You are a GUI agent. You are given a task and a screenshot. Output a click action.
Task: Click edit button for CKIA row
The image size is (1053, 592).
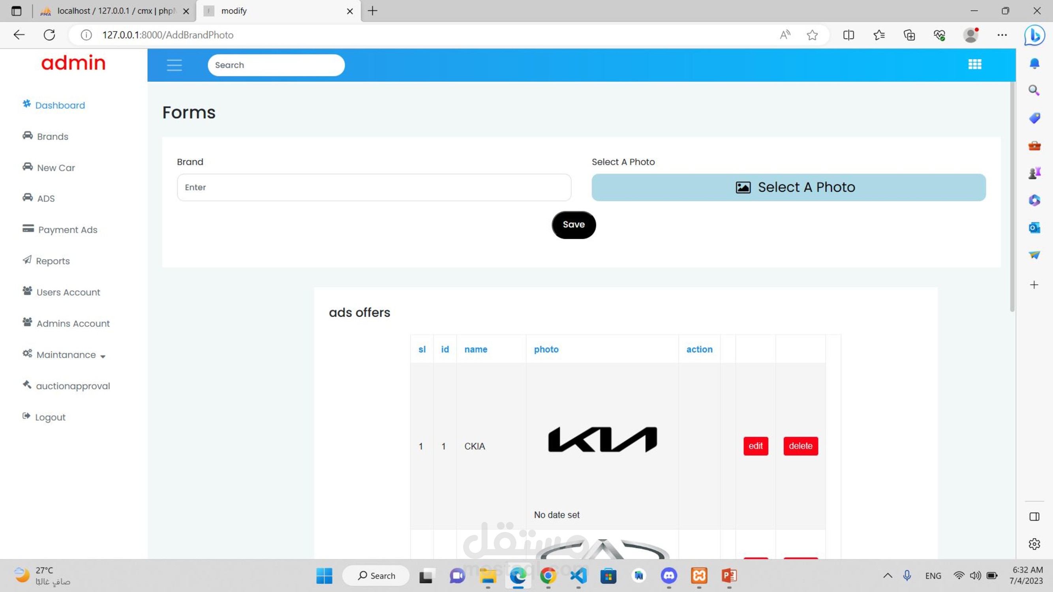[x=755, y=446]
